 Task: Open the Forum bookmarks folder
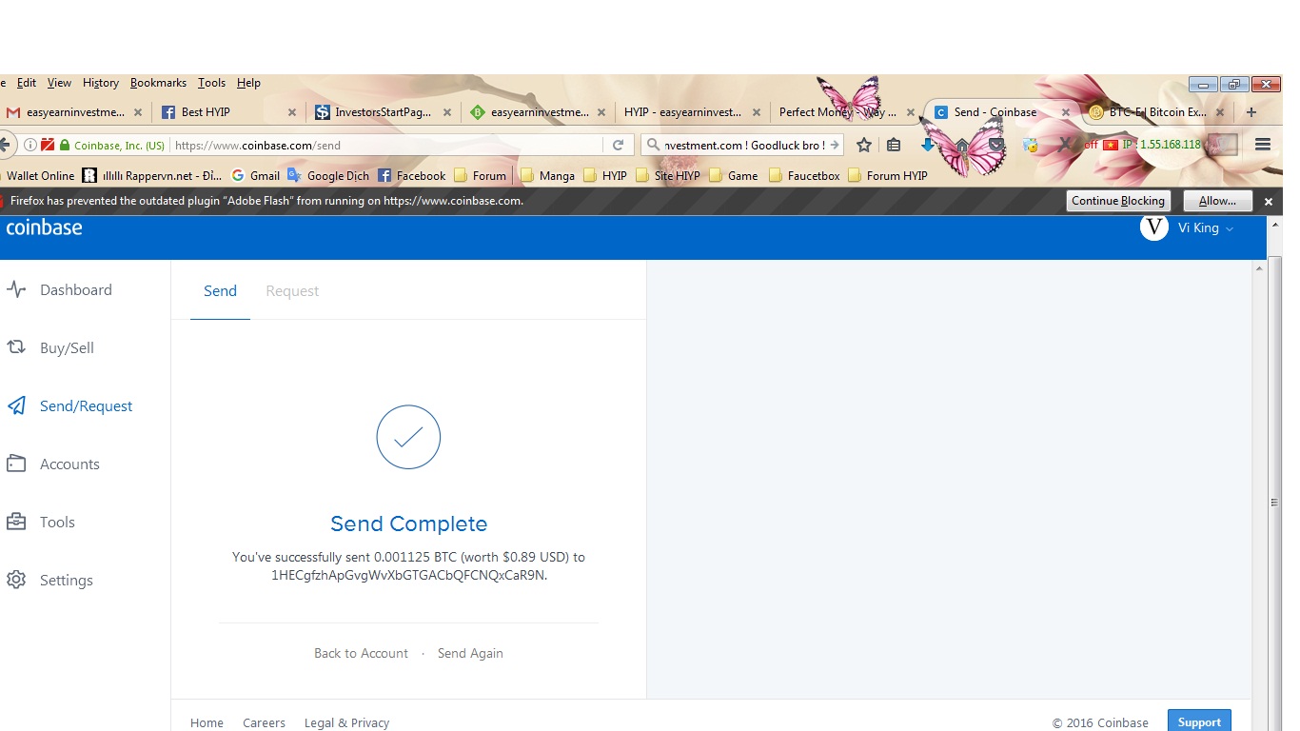481,175
